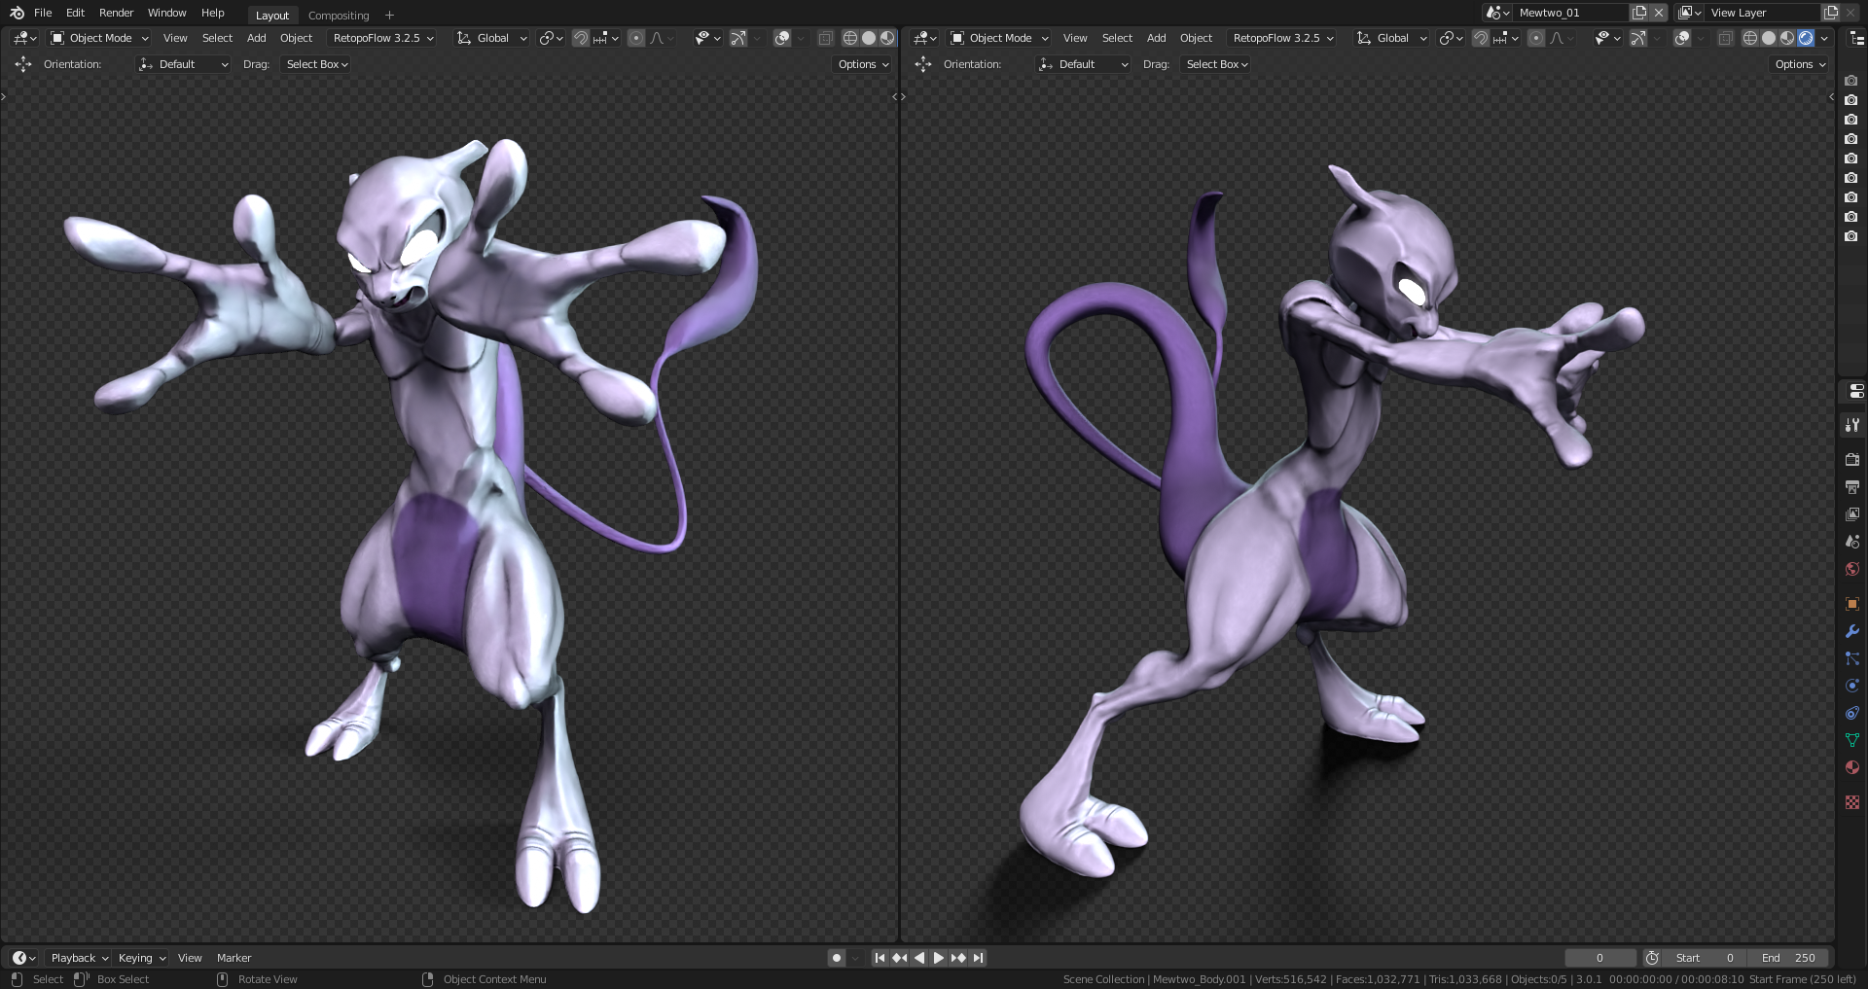
Task: Open the File menu
Action: tap(43, 13)
